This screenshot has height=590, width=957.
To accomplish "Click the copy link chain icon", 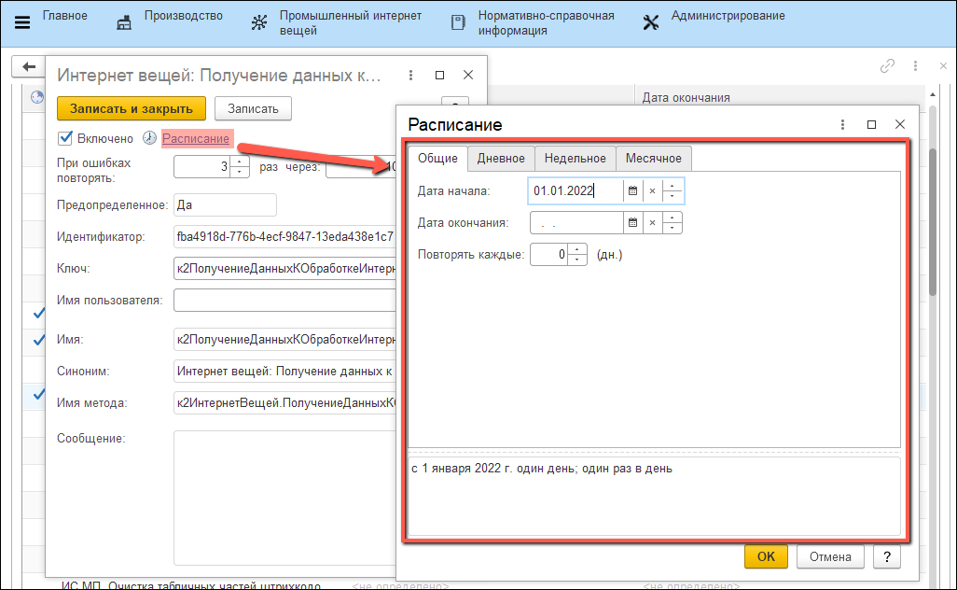I will (887, 66).
